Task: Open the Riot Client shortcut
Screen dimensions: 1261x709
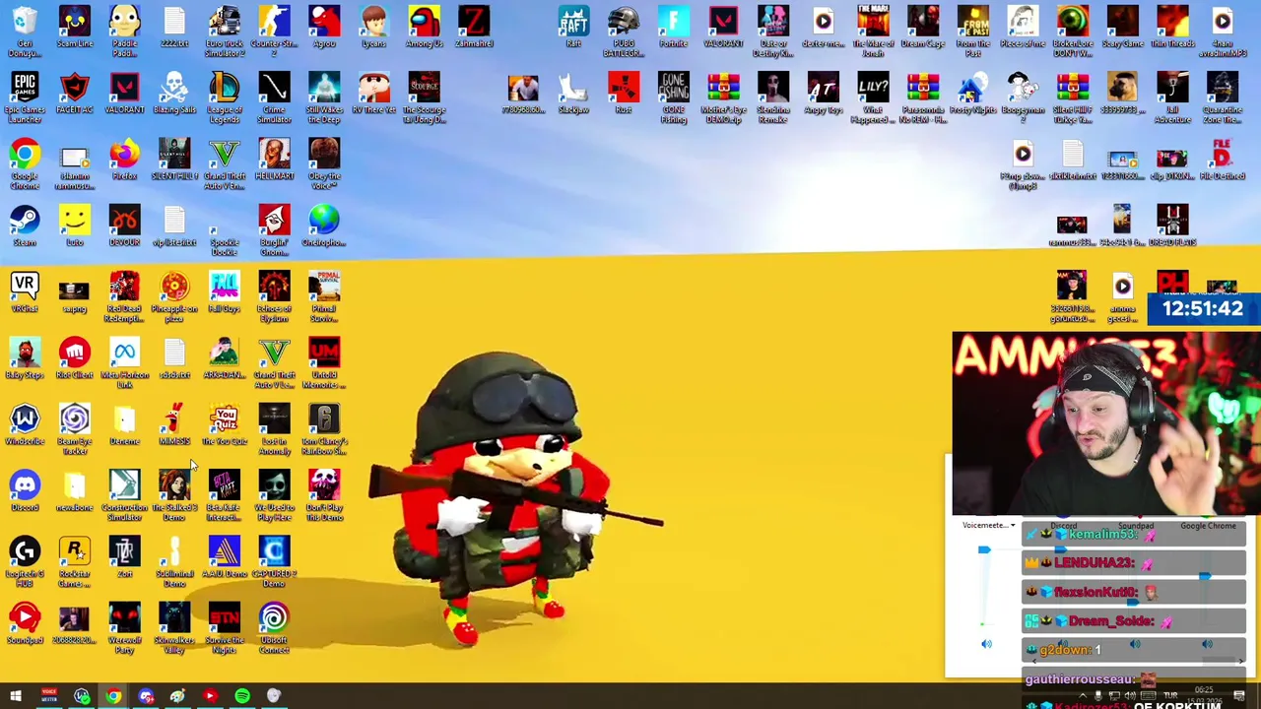Action: [x=75, y=358]
